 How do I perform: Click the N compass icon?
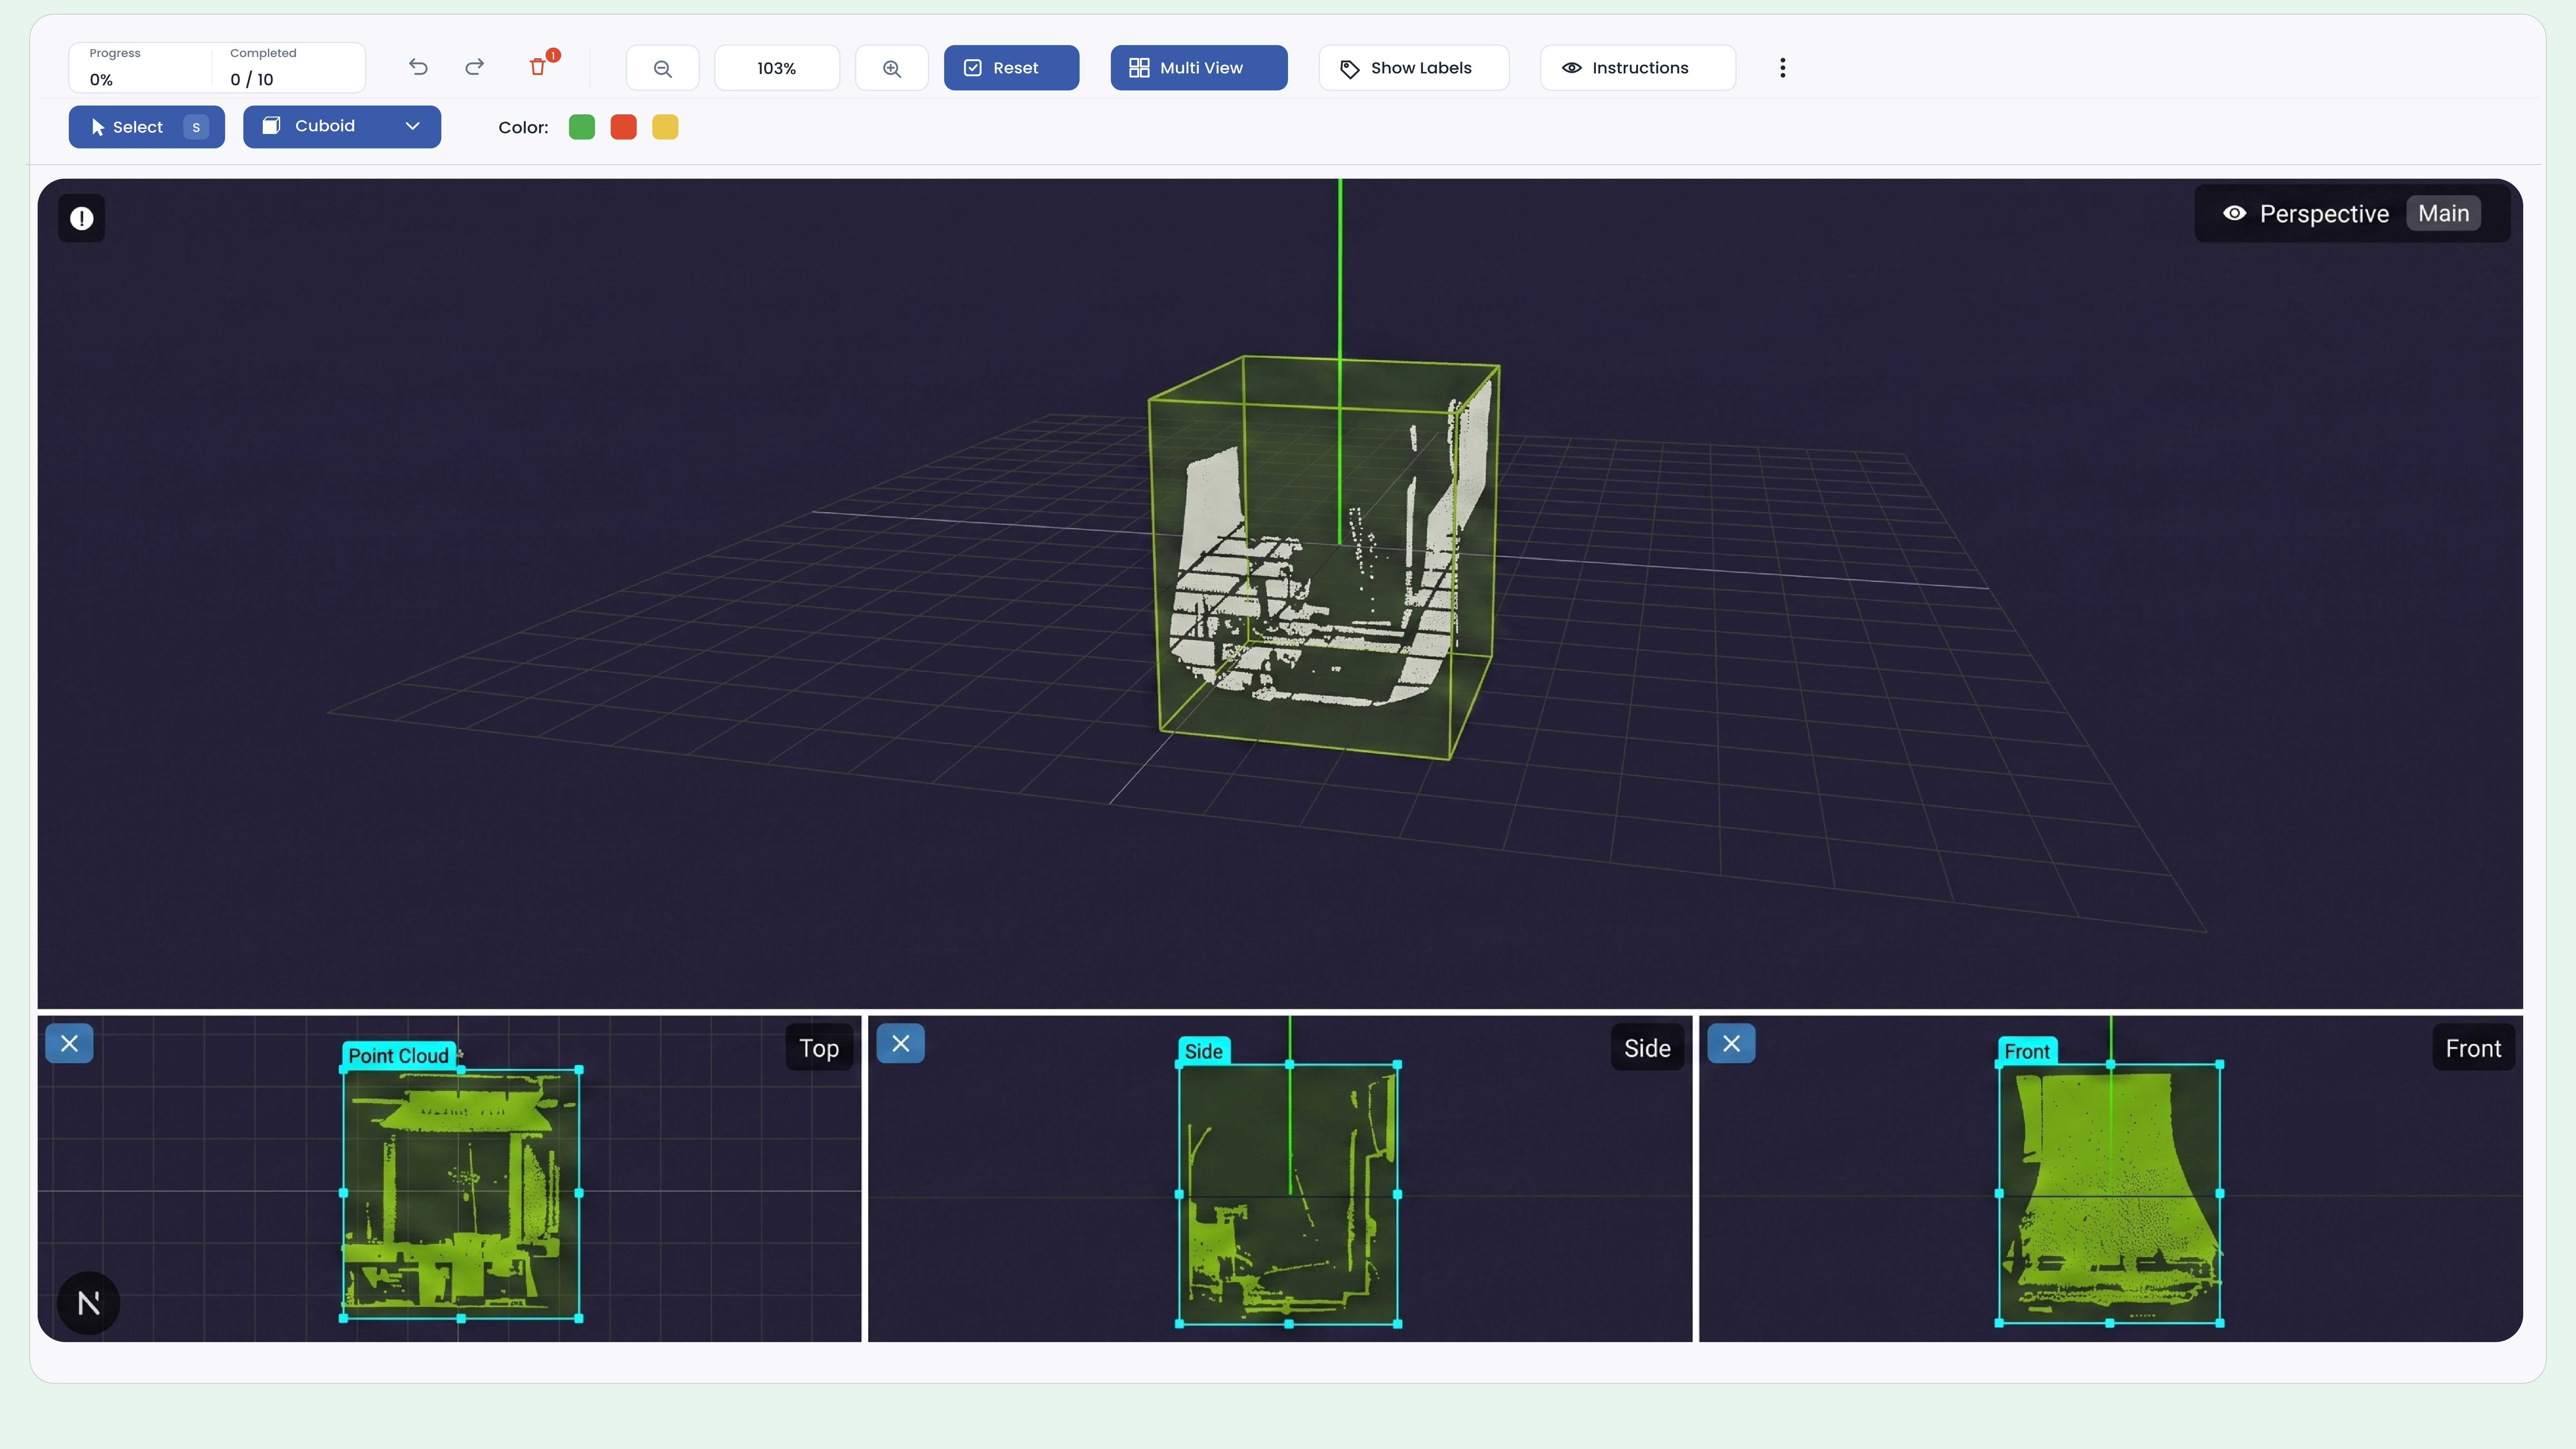coord(89,1303)
